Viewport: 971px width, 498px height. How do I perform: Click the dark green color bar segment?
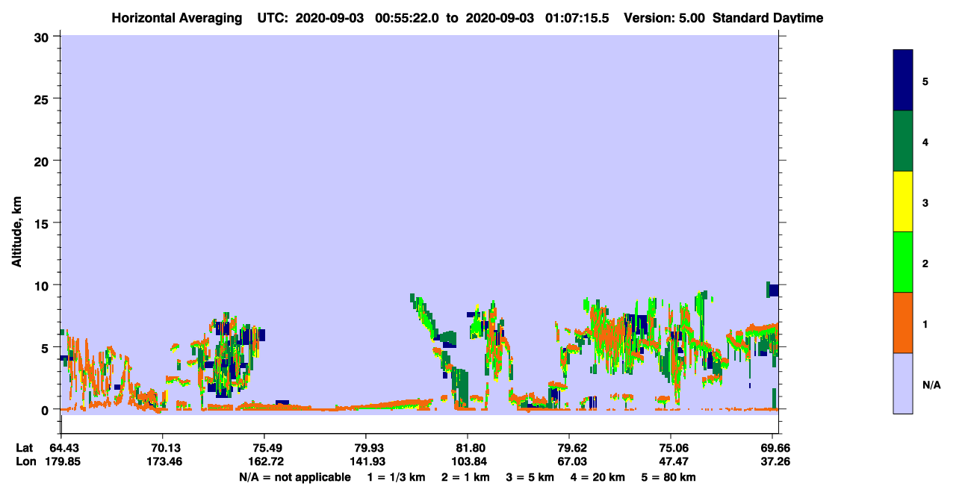click(x=903, y=141)
